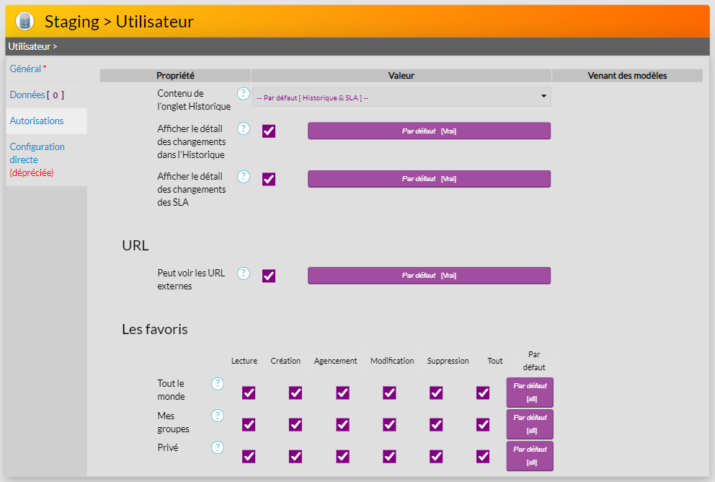Click help icon for changements dans l'Historique
This screenshot has width=715, height=482.
coord(244,128)
